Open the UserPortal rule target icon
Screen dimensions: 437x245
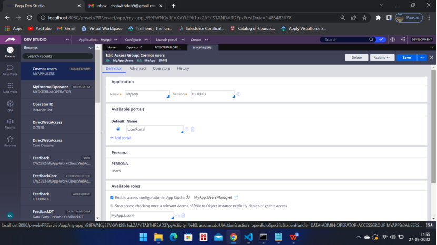point(187,130)
